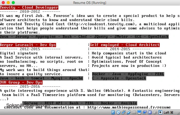Click the servers, no HA... line
Viewport: 180px width, 115px height.
(x=19, y=66)
